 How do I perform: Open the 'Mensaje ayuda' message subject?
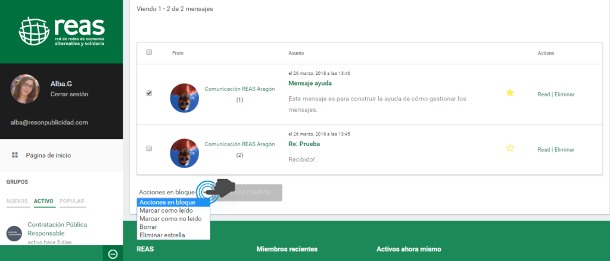coord(310,83)
